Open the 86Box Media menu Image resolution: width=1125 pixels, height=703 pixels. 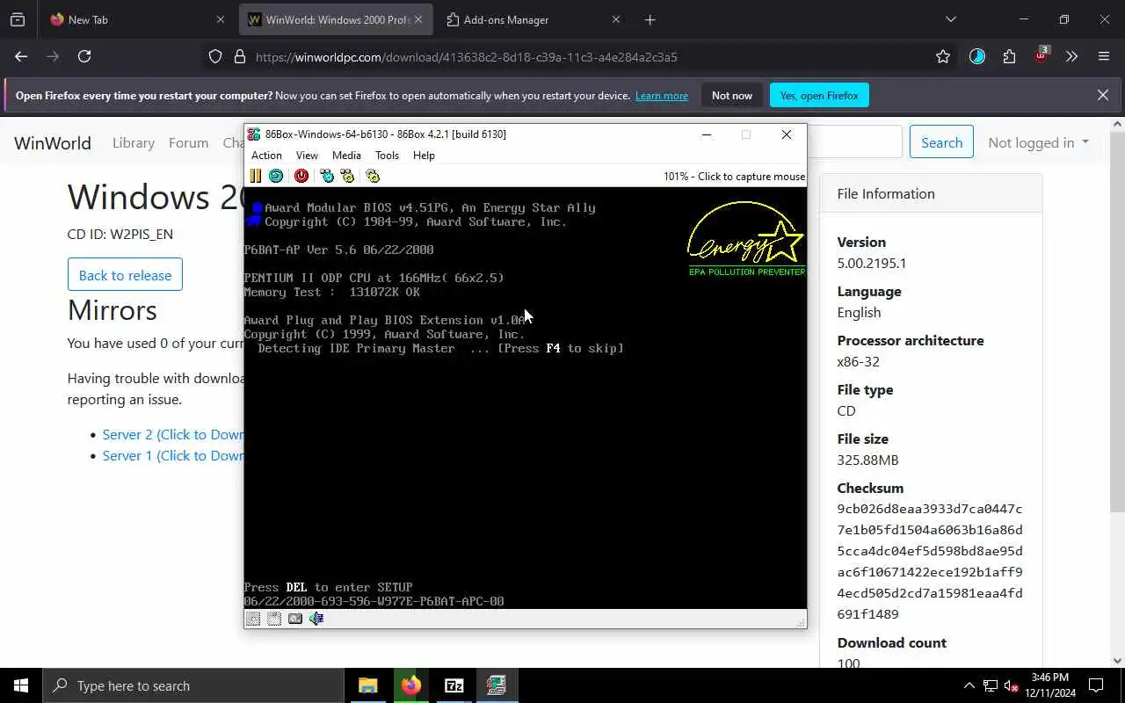click(x=346, y=156)
